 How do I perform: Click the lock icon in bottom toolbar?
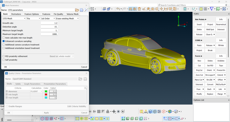(108, 111)
